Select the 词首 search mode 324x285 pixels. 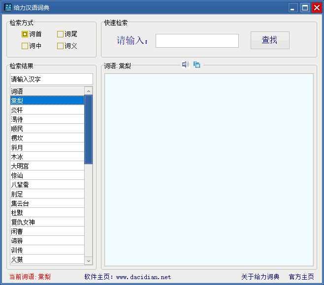tap(32, 34)
